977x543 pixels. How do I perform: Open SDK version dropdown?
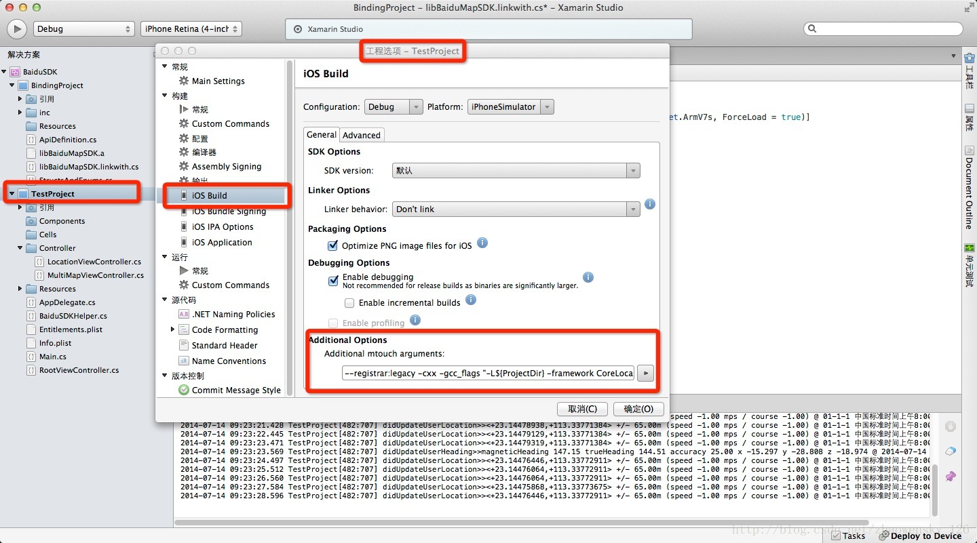[x=516, y=171]
